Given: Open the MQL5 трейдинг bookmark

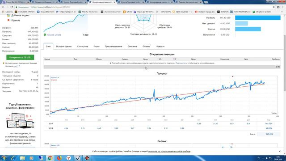Looking at the screenshot, I should point(66,12).
